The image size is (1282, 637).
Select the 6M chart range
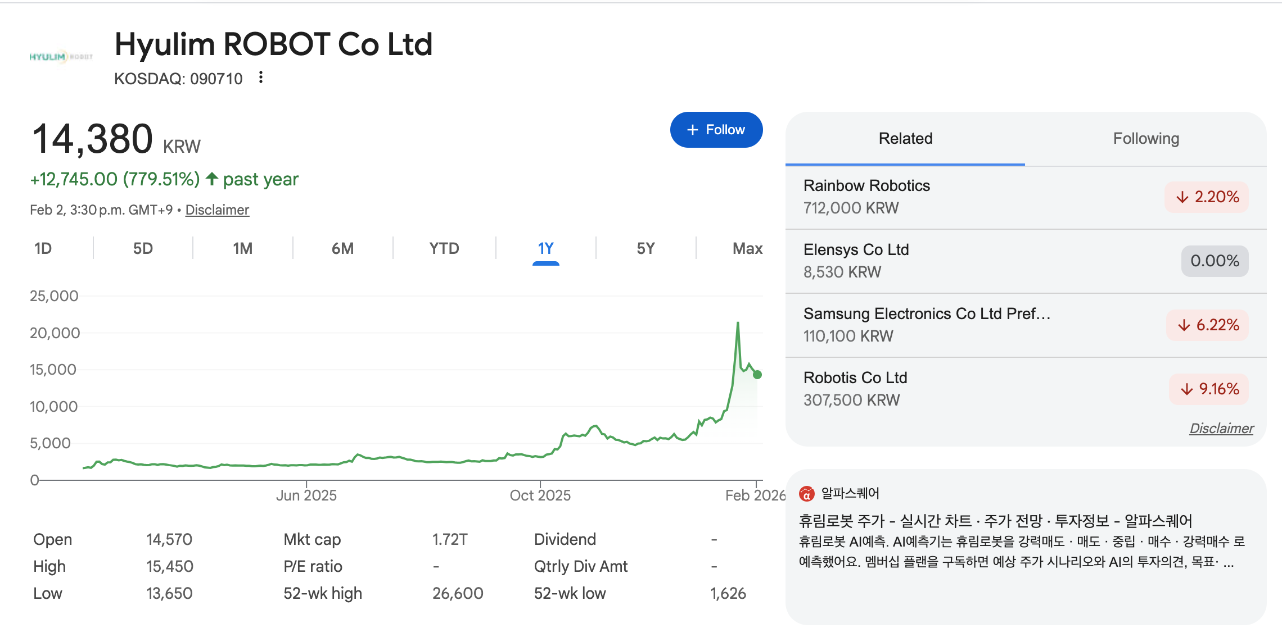[342, 248]
